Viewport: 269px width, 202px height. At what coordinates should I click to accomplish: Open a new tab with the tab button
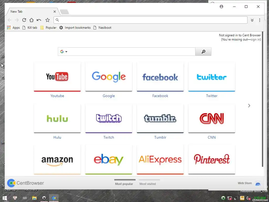[x=65, y=12]
